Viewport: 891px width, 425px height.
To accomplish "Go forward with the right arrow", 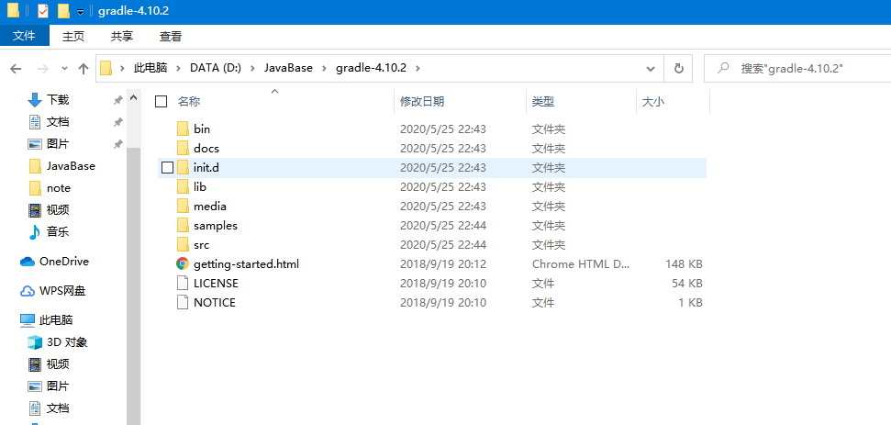I will [x=42, y=69].
